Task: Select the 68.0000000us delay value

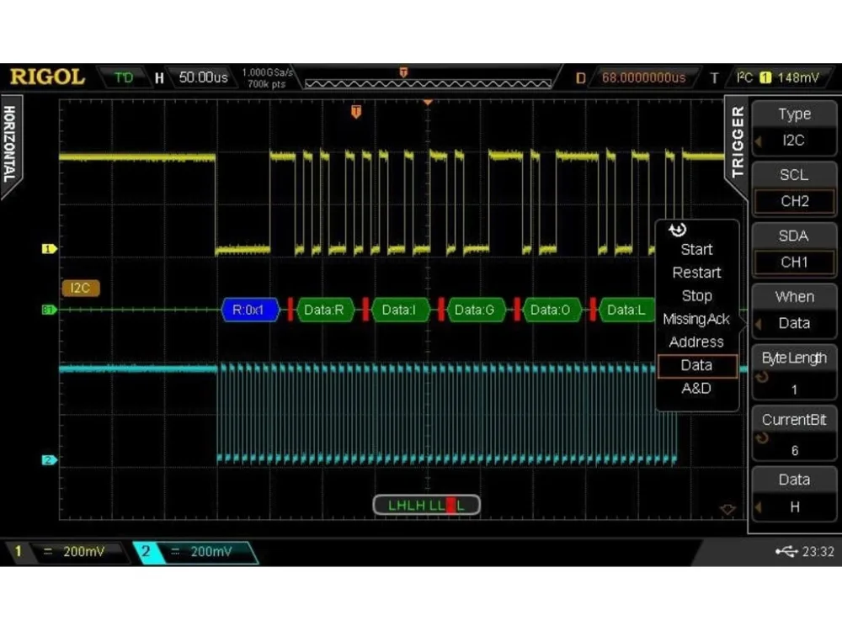Action: [643, 77]
